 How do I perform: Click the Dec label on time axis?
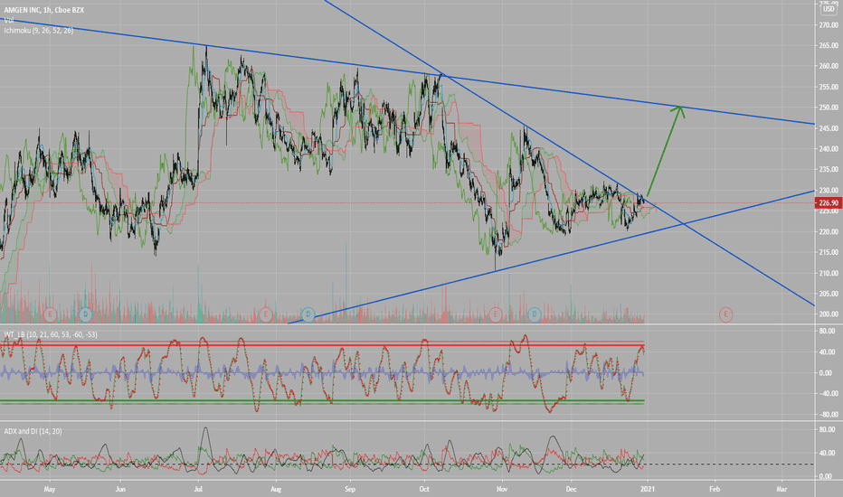(571, 489)
